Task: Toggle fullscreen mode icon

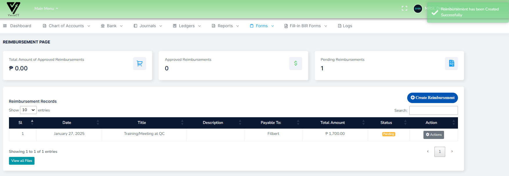Action: pos(404,8)
